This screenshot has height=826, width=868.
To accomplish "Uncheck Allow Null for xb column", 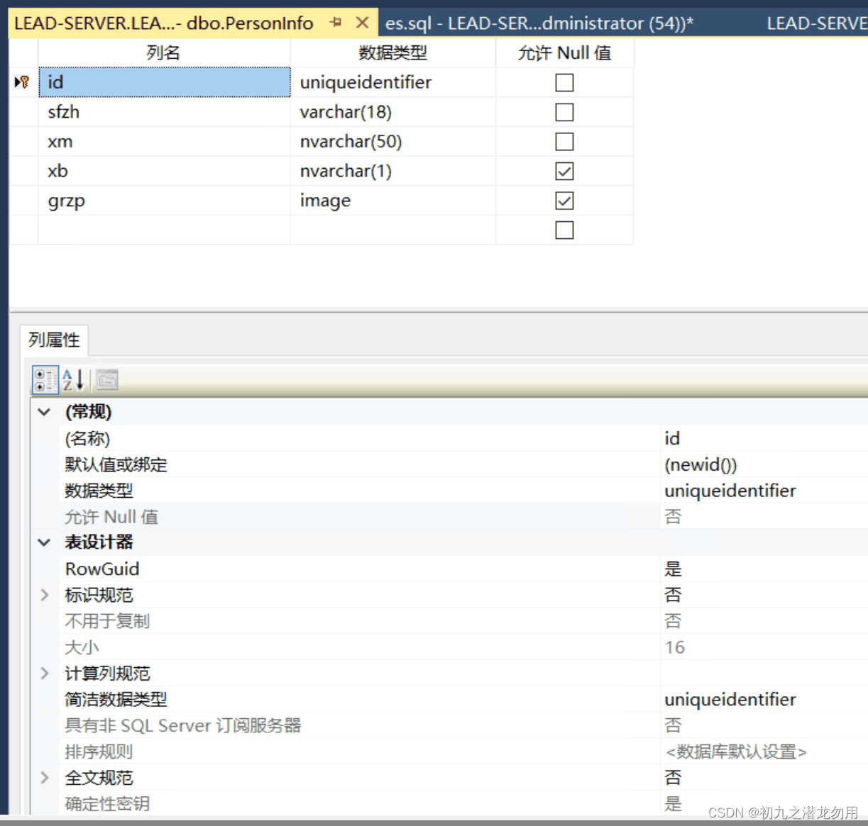I will [x=564, y=171].
